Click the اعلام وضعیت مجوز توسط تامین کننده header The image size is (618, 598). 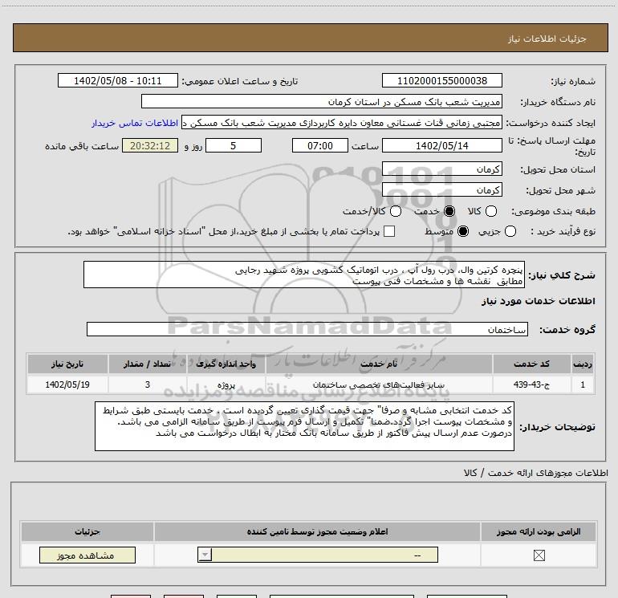click(x=317, y=531)
